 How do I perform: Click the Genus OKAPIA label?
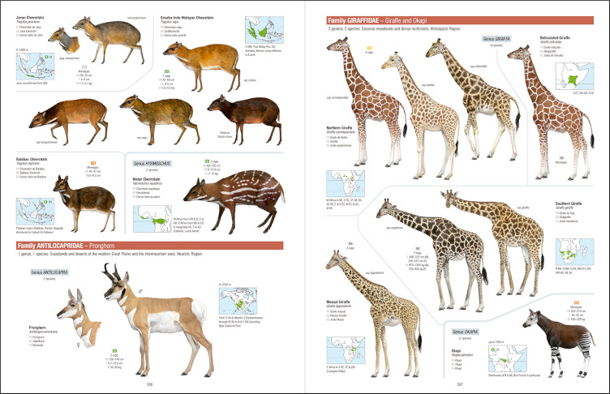[467, 332]
